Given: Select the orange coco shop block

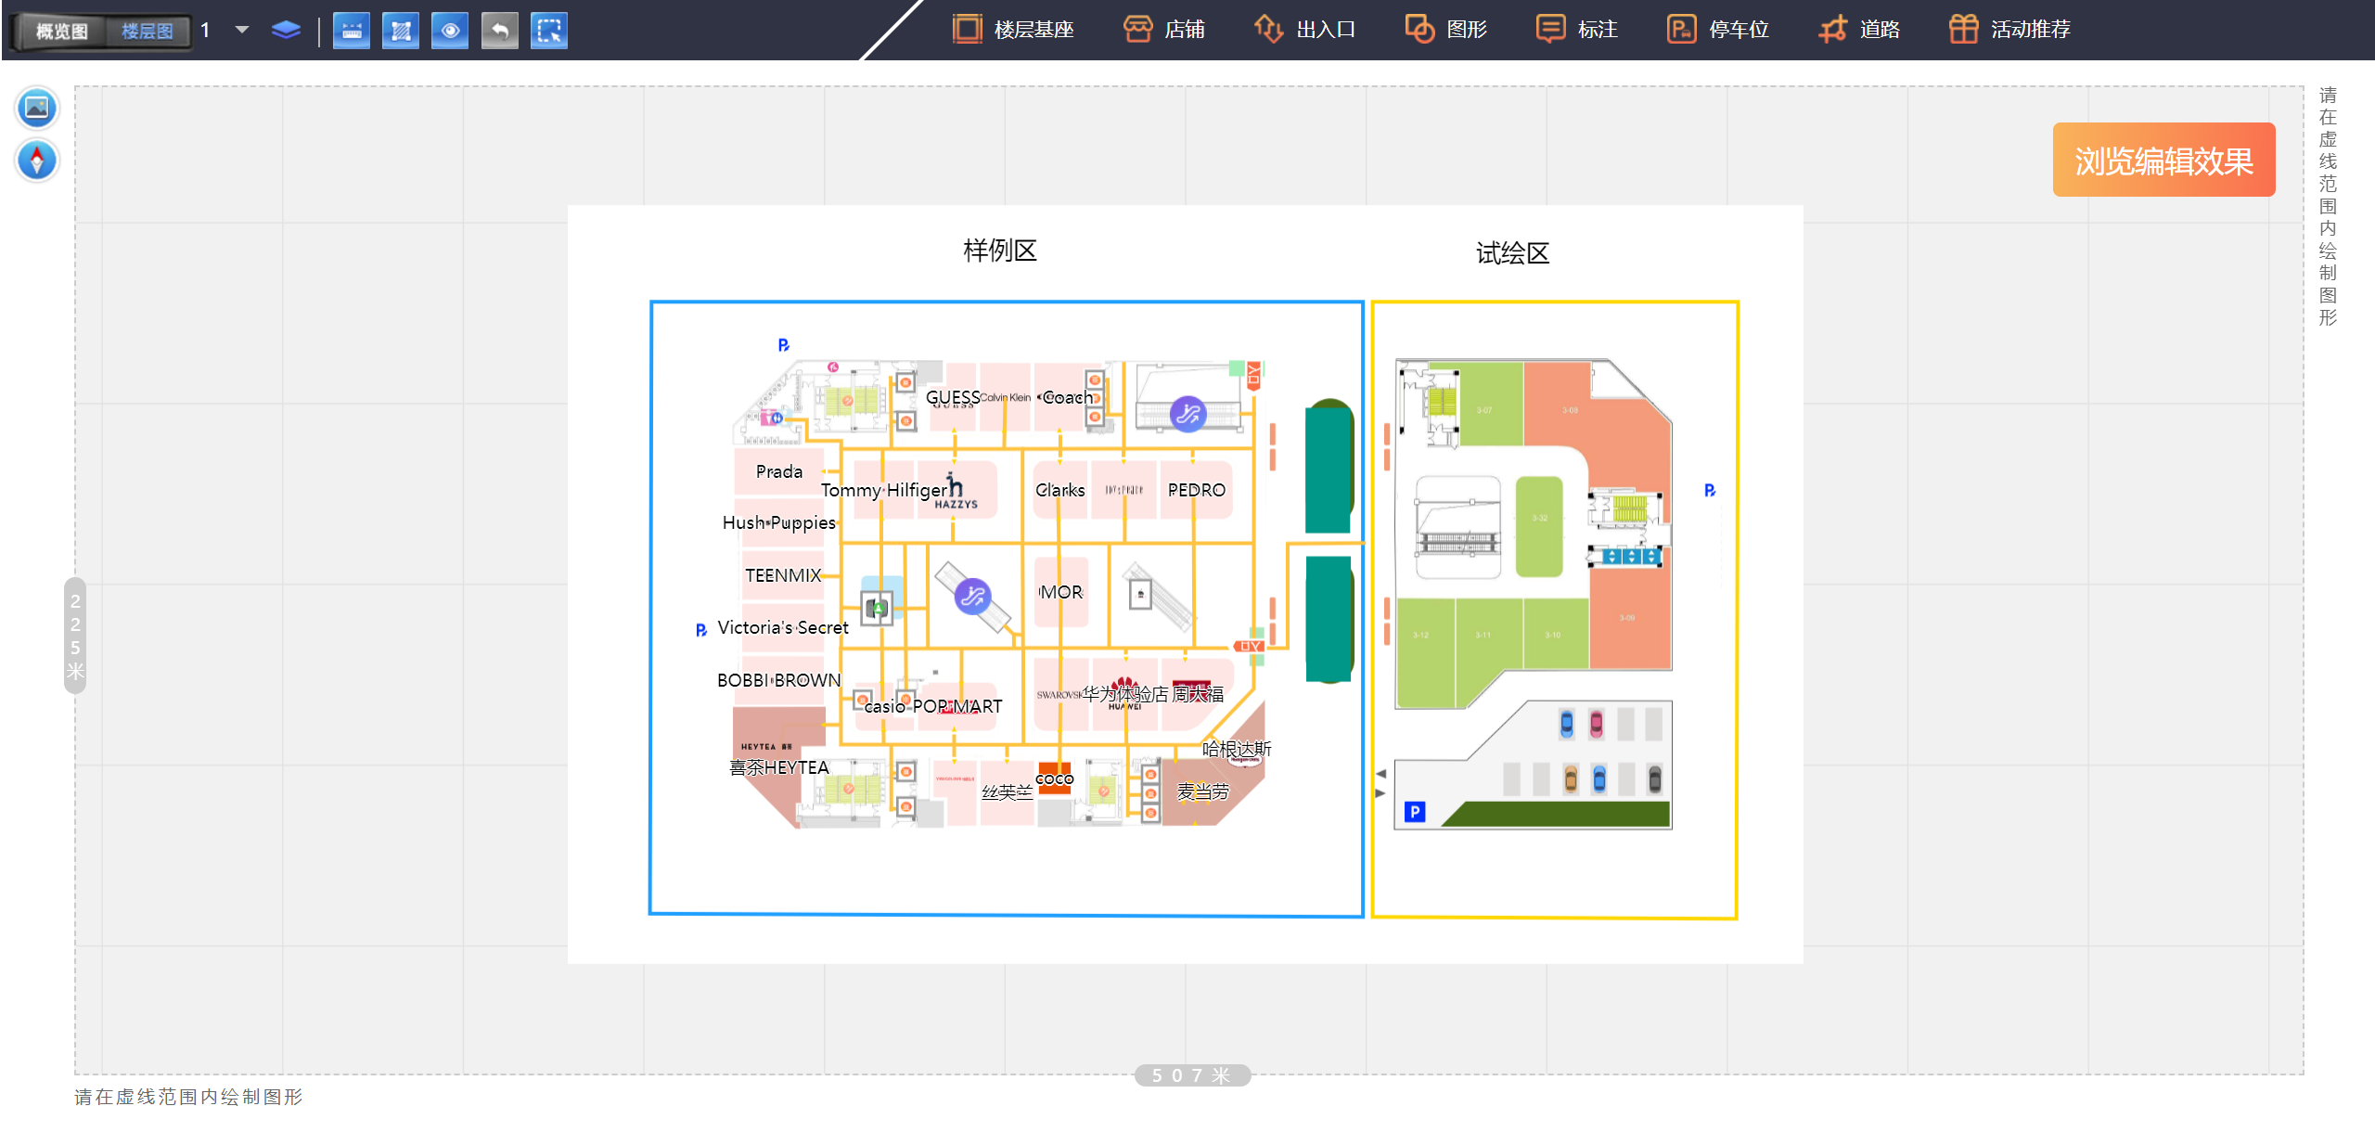Looking at the screenshot, I should coord(1054,778).
